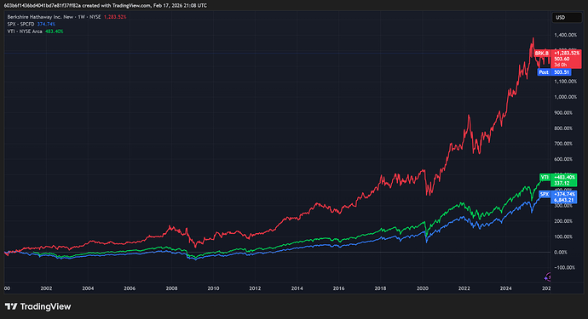Click the -100.00% price axis label

point(564,268)
